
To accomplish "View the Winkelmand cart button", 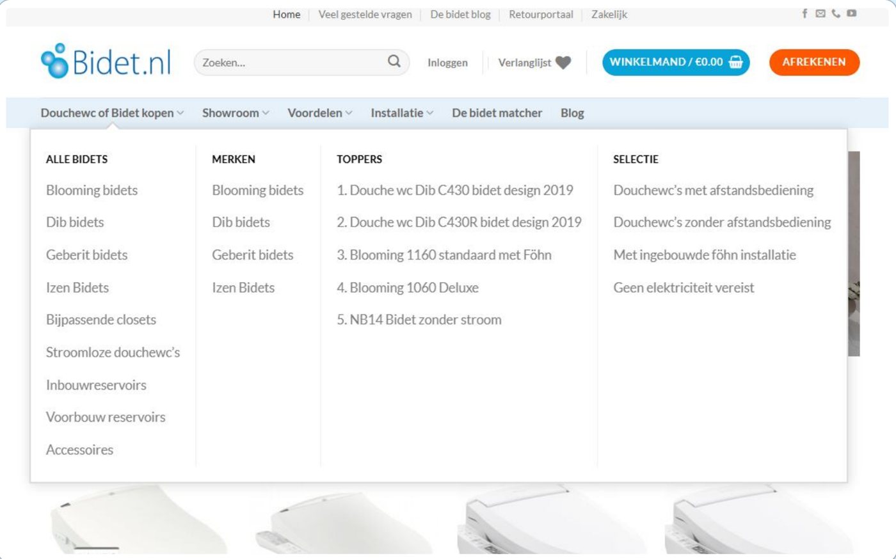I will pyautogui.click(x=676, y=62).
